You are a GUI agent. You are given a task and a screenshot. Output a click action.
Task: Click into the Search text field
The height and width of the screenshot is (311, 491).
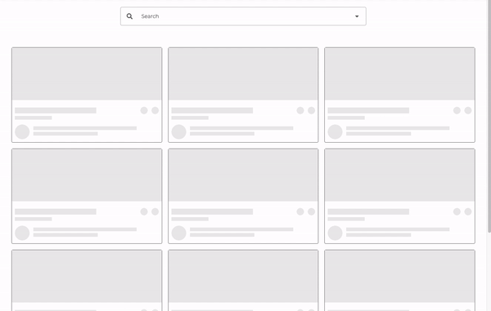(243, 16)
